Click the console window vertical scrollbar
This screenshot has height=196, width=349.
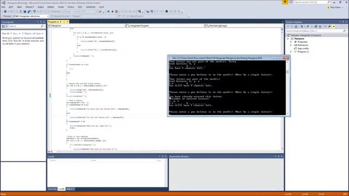click(287, 88)
